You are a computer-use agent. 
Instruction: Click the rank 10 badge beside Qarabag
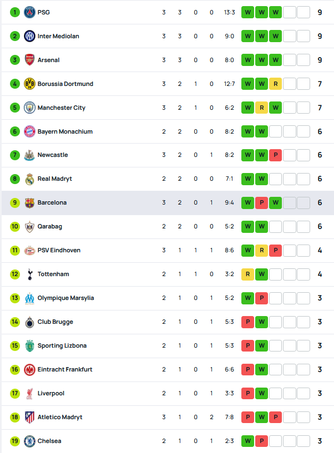click(x=15, y=226)
